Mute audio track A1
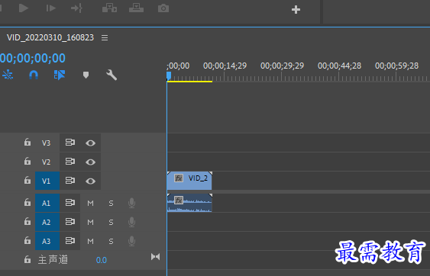The height and width of the screenshot is (276, 430). 90,203
